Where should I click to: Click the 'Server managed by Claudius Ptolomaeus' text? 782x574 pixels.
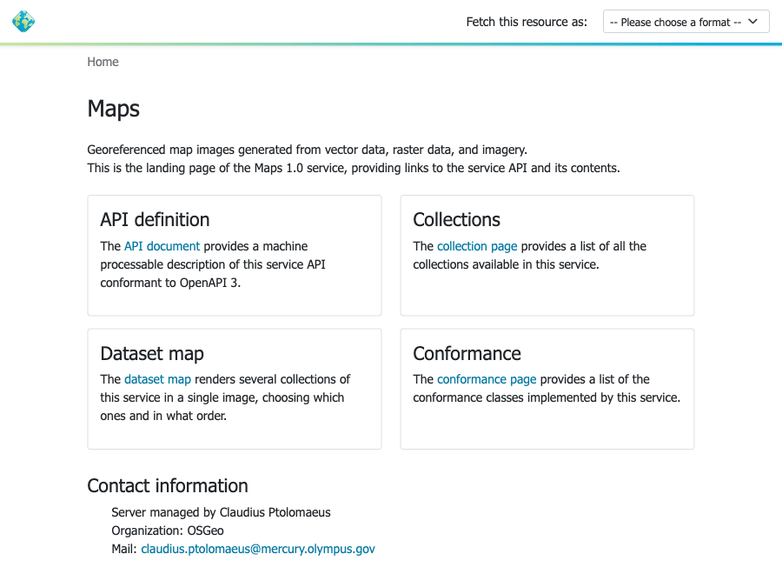coord(221,512)
